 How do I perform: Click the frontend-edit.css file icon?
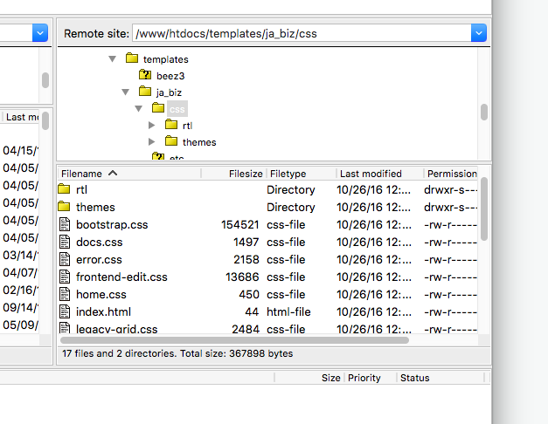pyautogui.click(x=64, y=277)
